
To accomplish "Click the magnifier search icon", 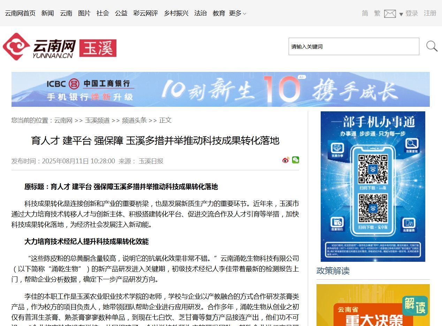I will [x=432, y=46].
